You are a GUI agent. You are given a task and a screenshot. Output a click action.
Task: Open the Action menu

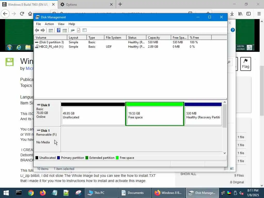[49, 24]
